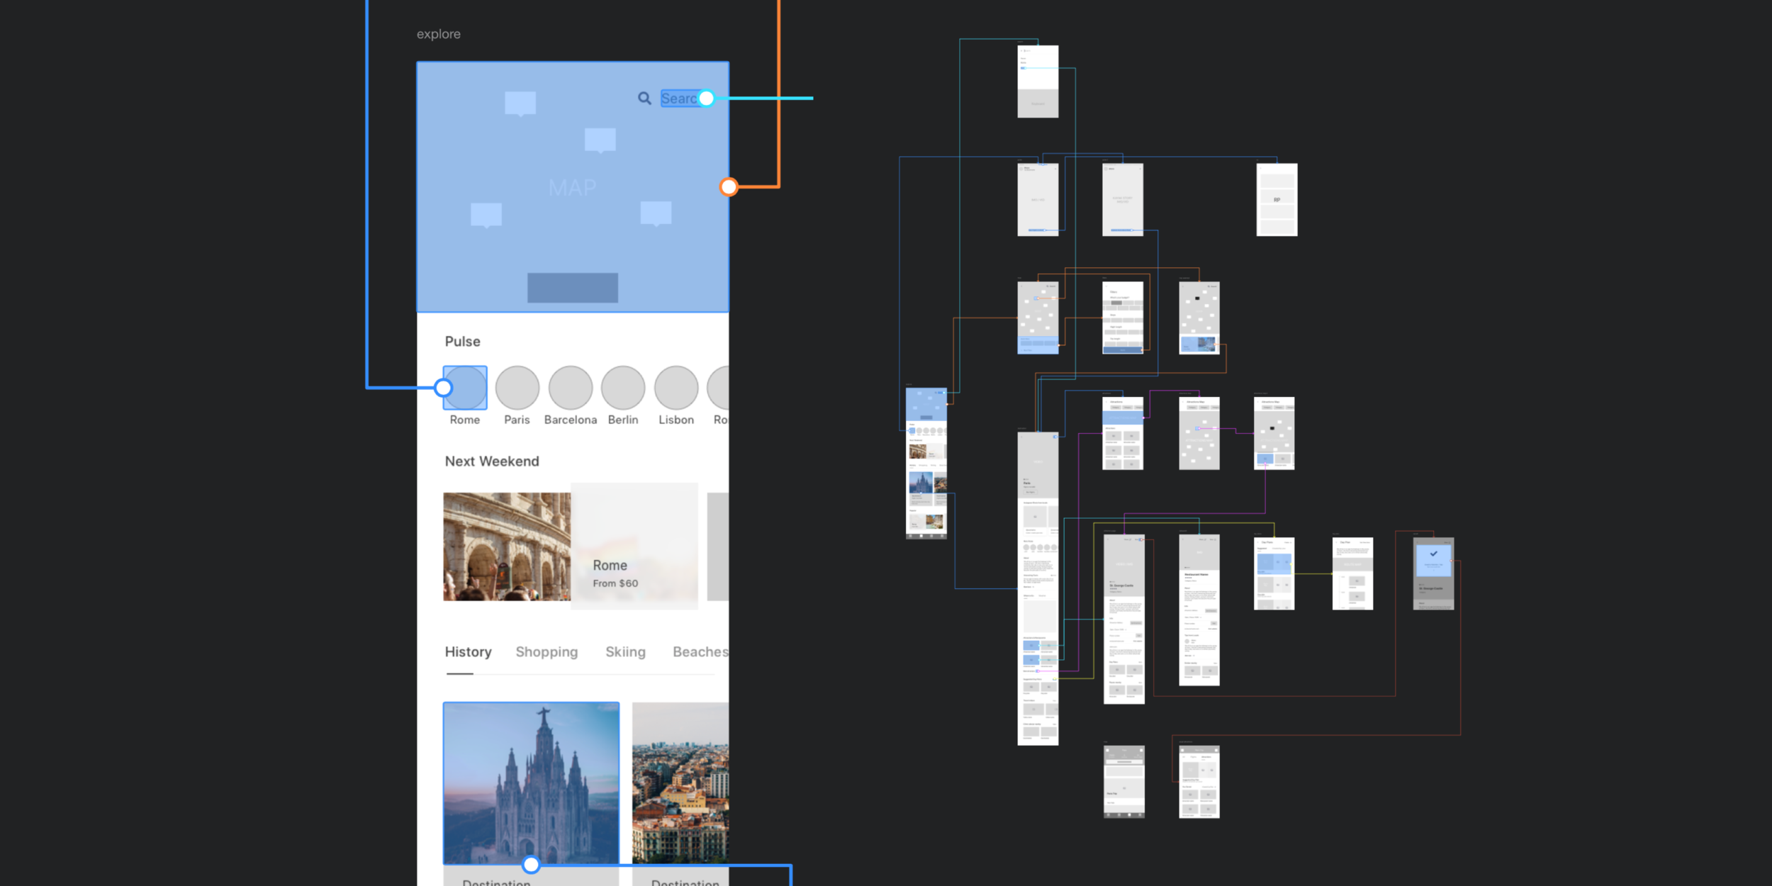Screen dimensions: 1772x886
Task: Click blue connector handle below cathedral image
Action: (531, 865)
